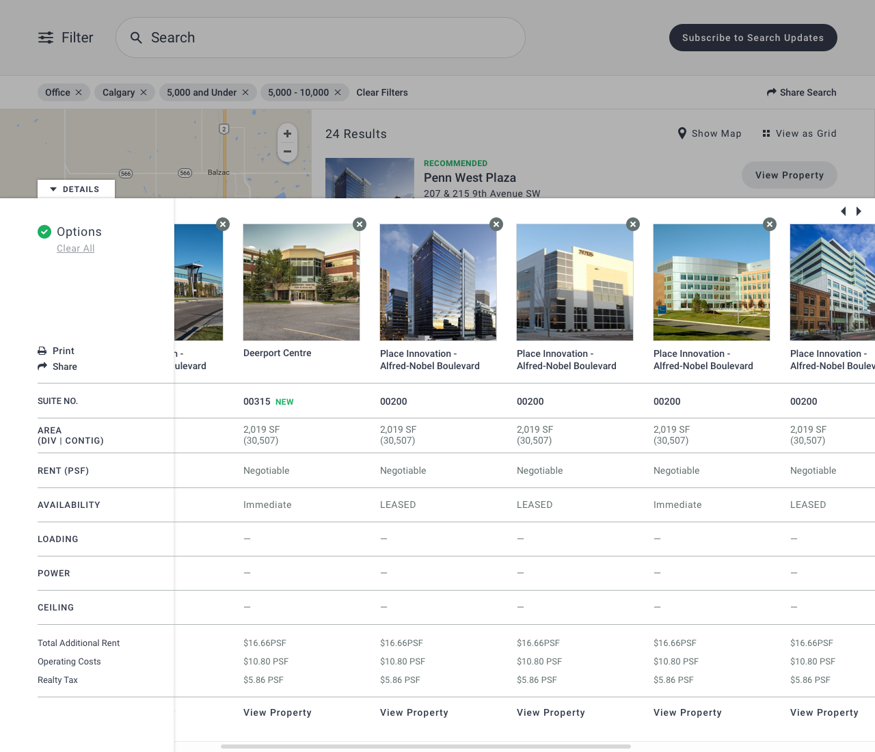Open the green glass office thumbnail

(712, 282)
